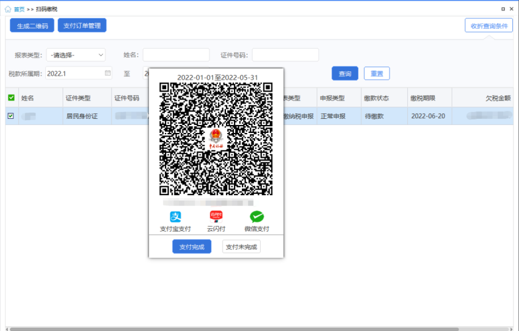This screenshot has width=519, height=331.
Task: Click the Alipay 支付宝支付 icon
Action: [175, 216]
